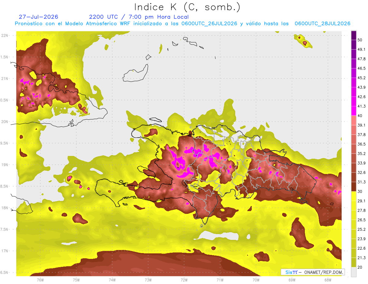Click the '43.9' colorbar value

(x=361, y=87)
